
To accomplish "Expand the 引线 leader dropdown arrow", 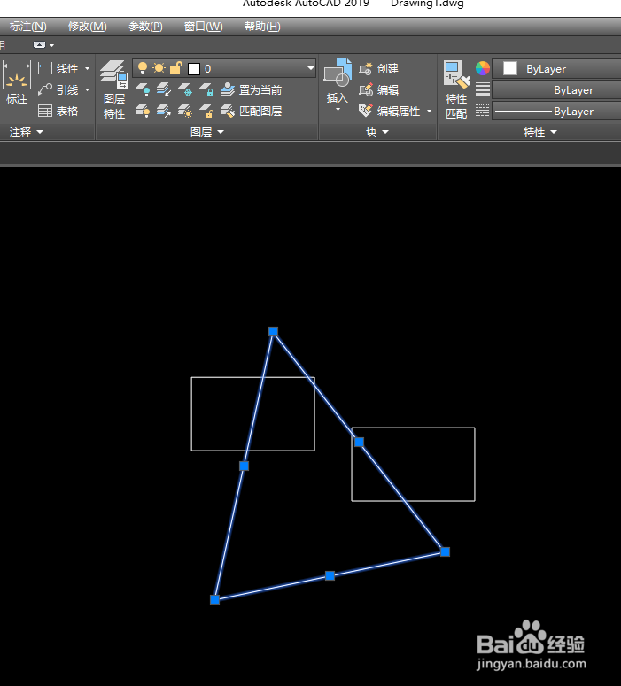I will click(87, 90).
